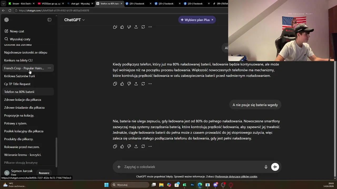Collapse the sidebar with the panel icon
The image size is (337, 189).
(x=49, y=20)
